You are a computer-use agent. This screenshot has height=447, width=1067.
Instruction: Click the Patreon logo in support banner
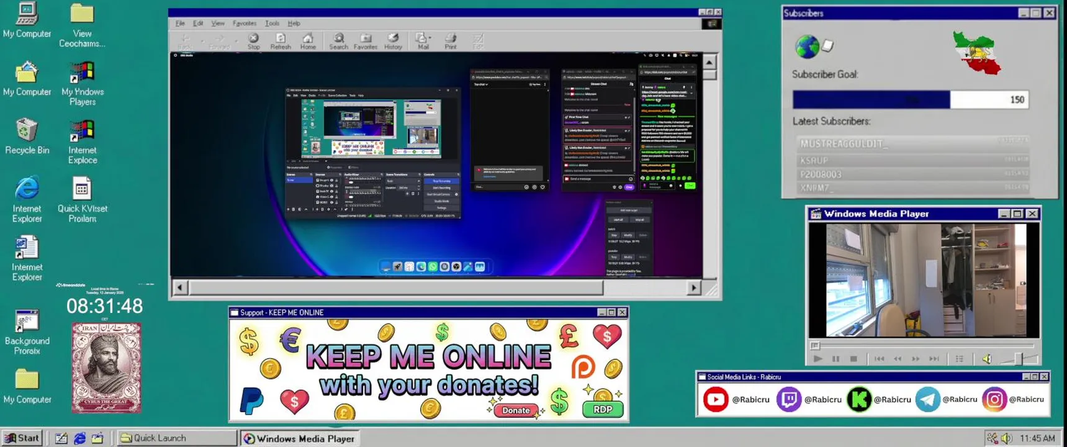point(583,368)
